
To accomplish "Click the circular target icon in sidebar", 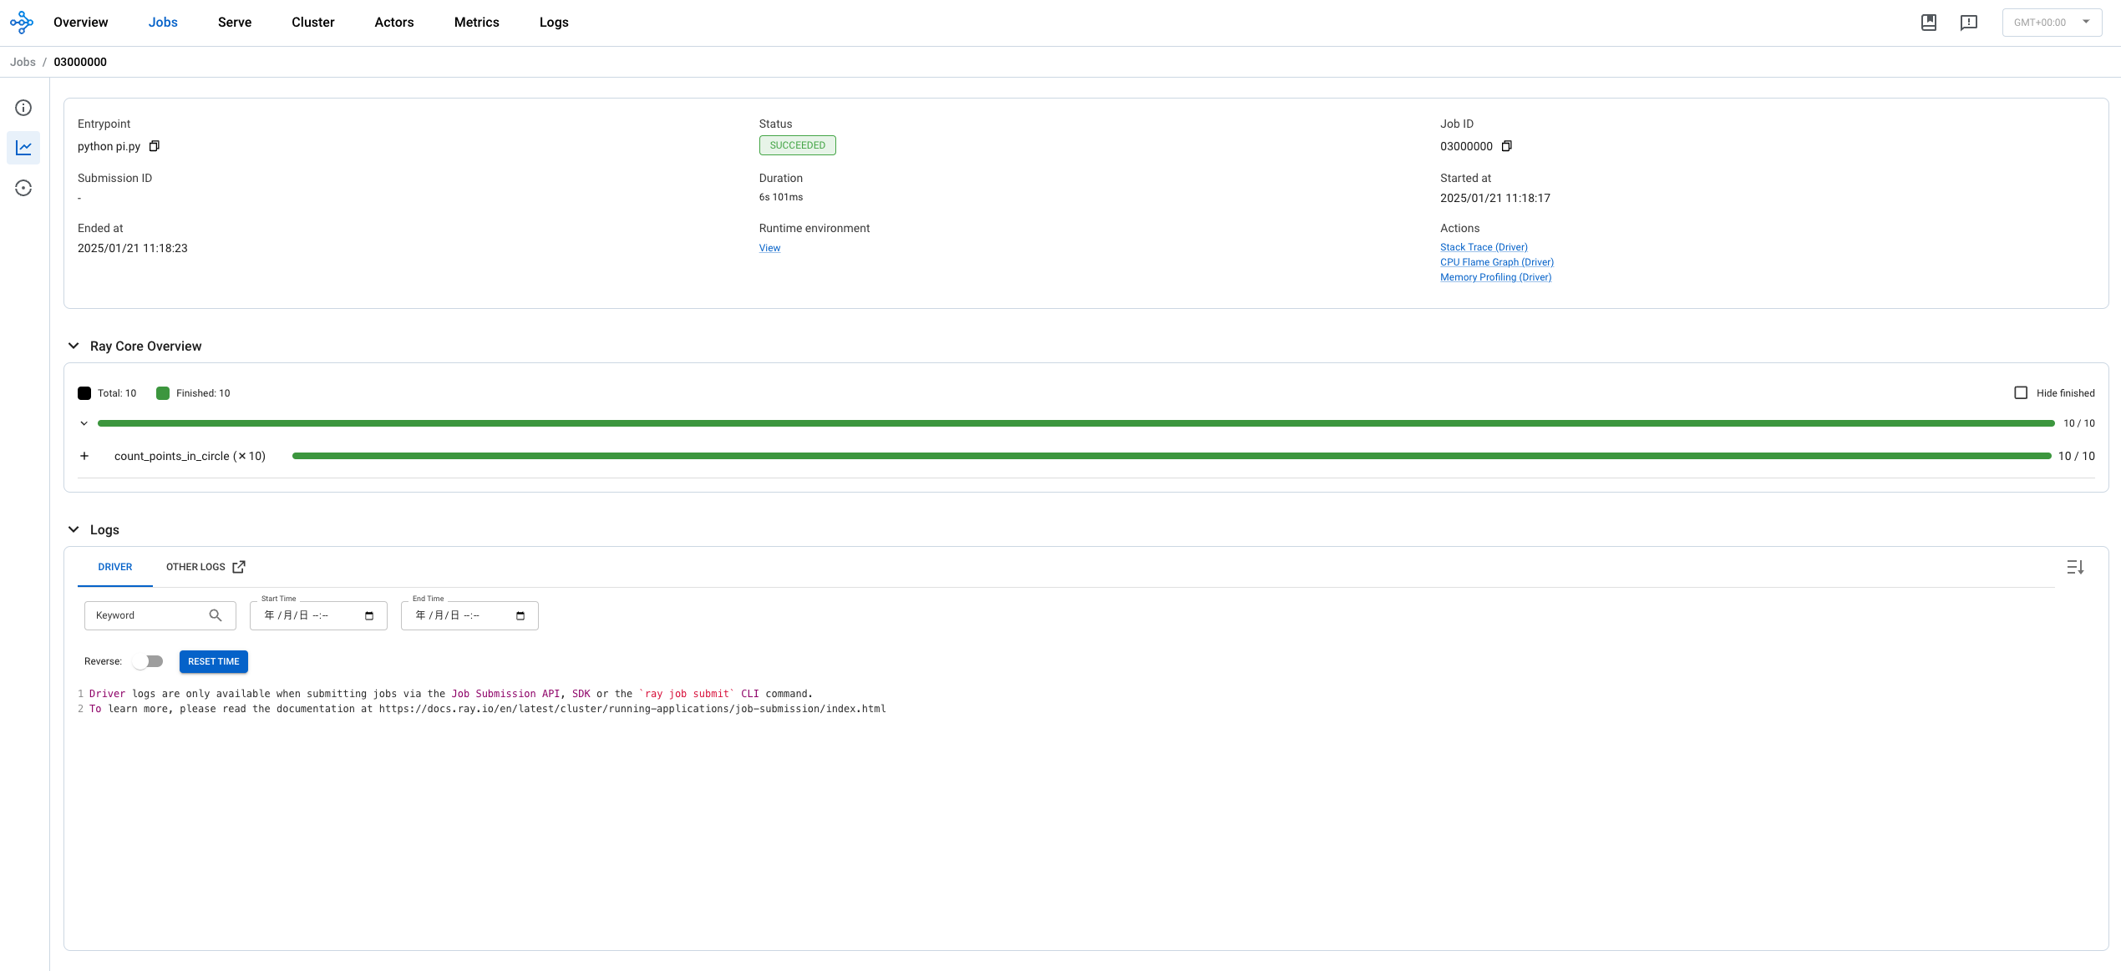I will pyautogui.click(x=23, y=188).
